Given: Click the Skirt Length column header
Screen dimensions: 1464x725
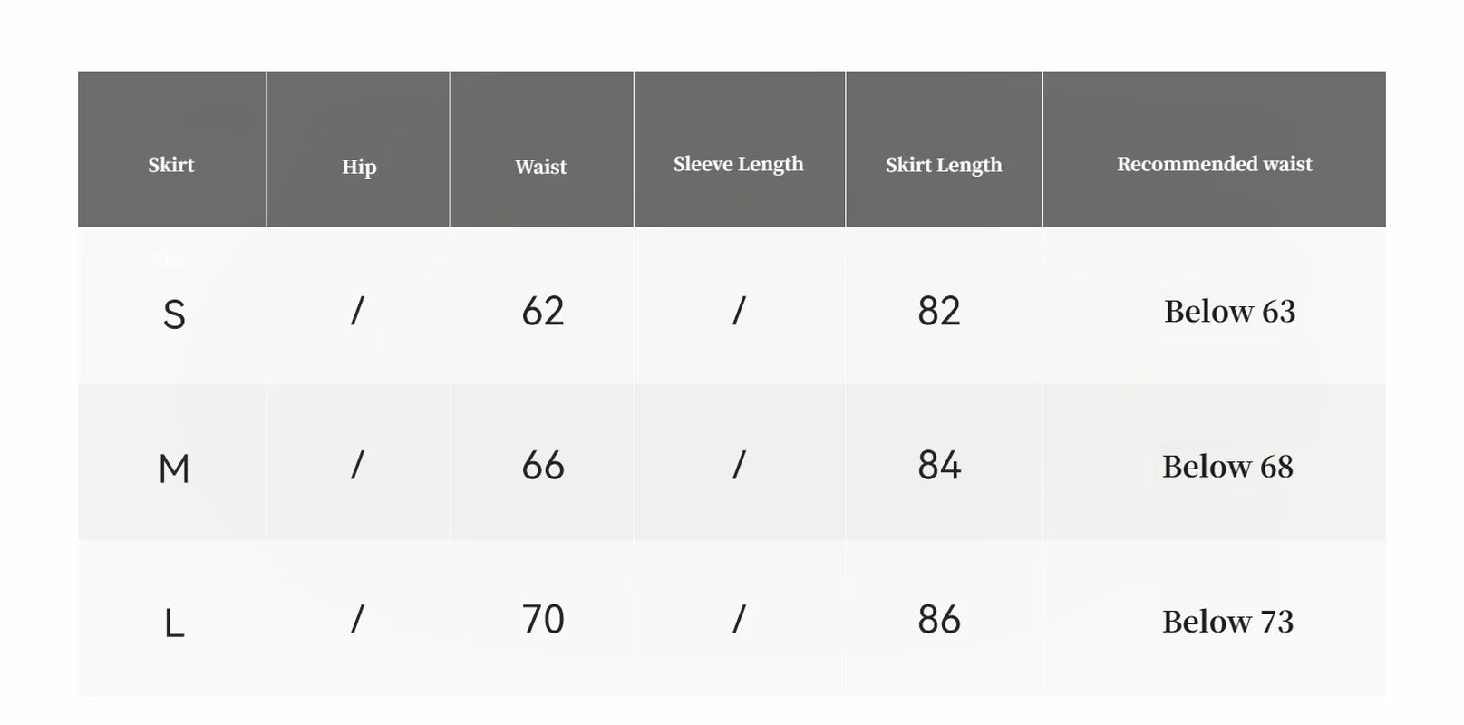Looking at the screenshot, I should pos(944,165).
